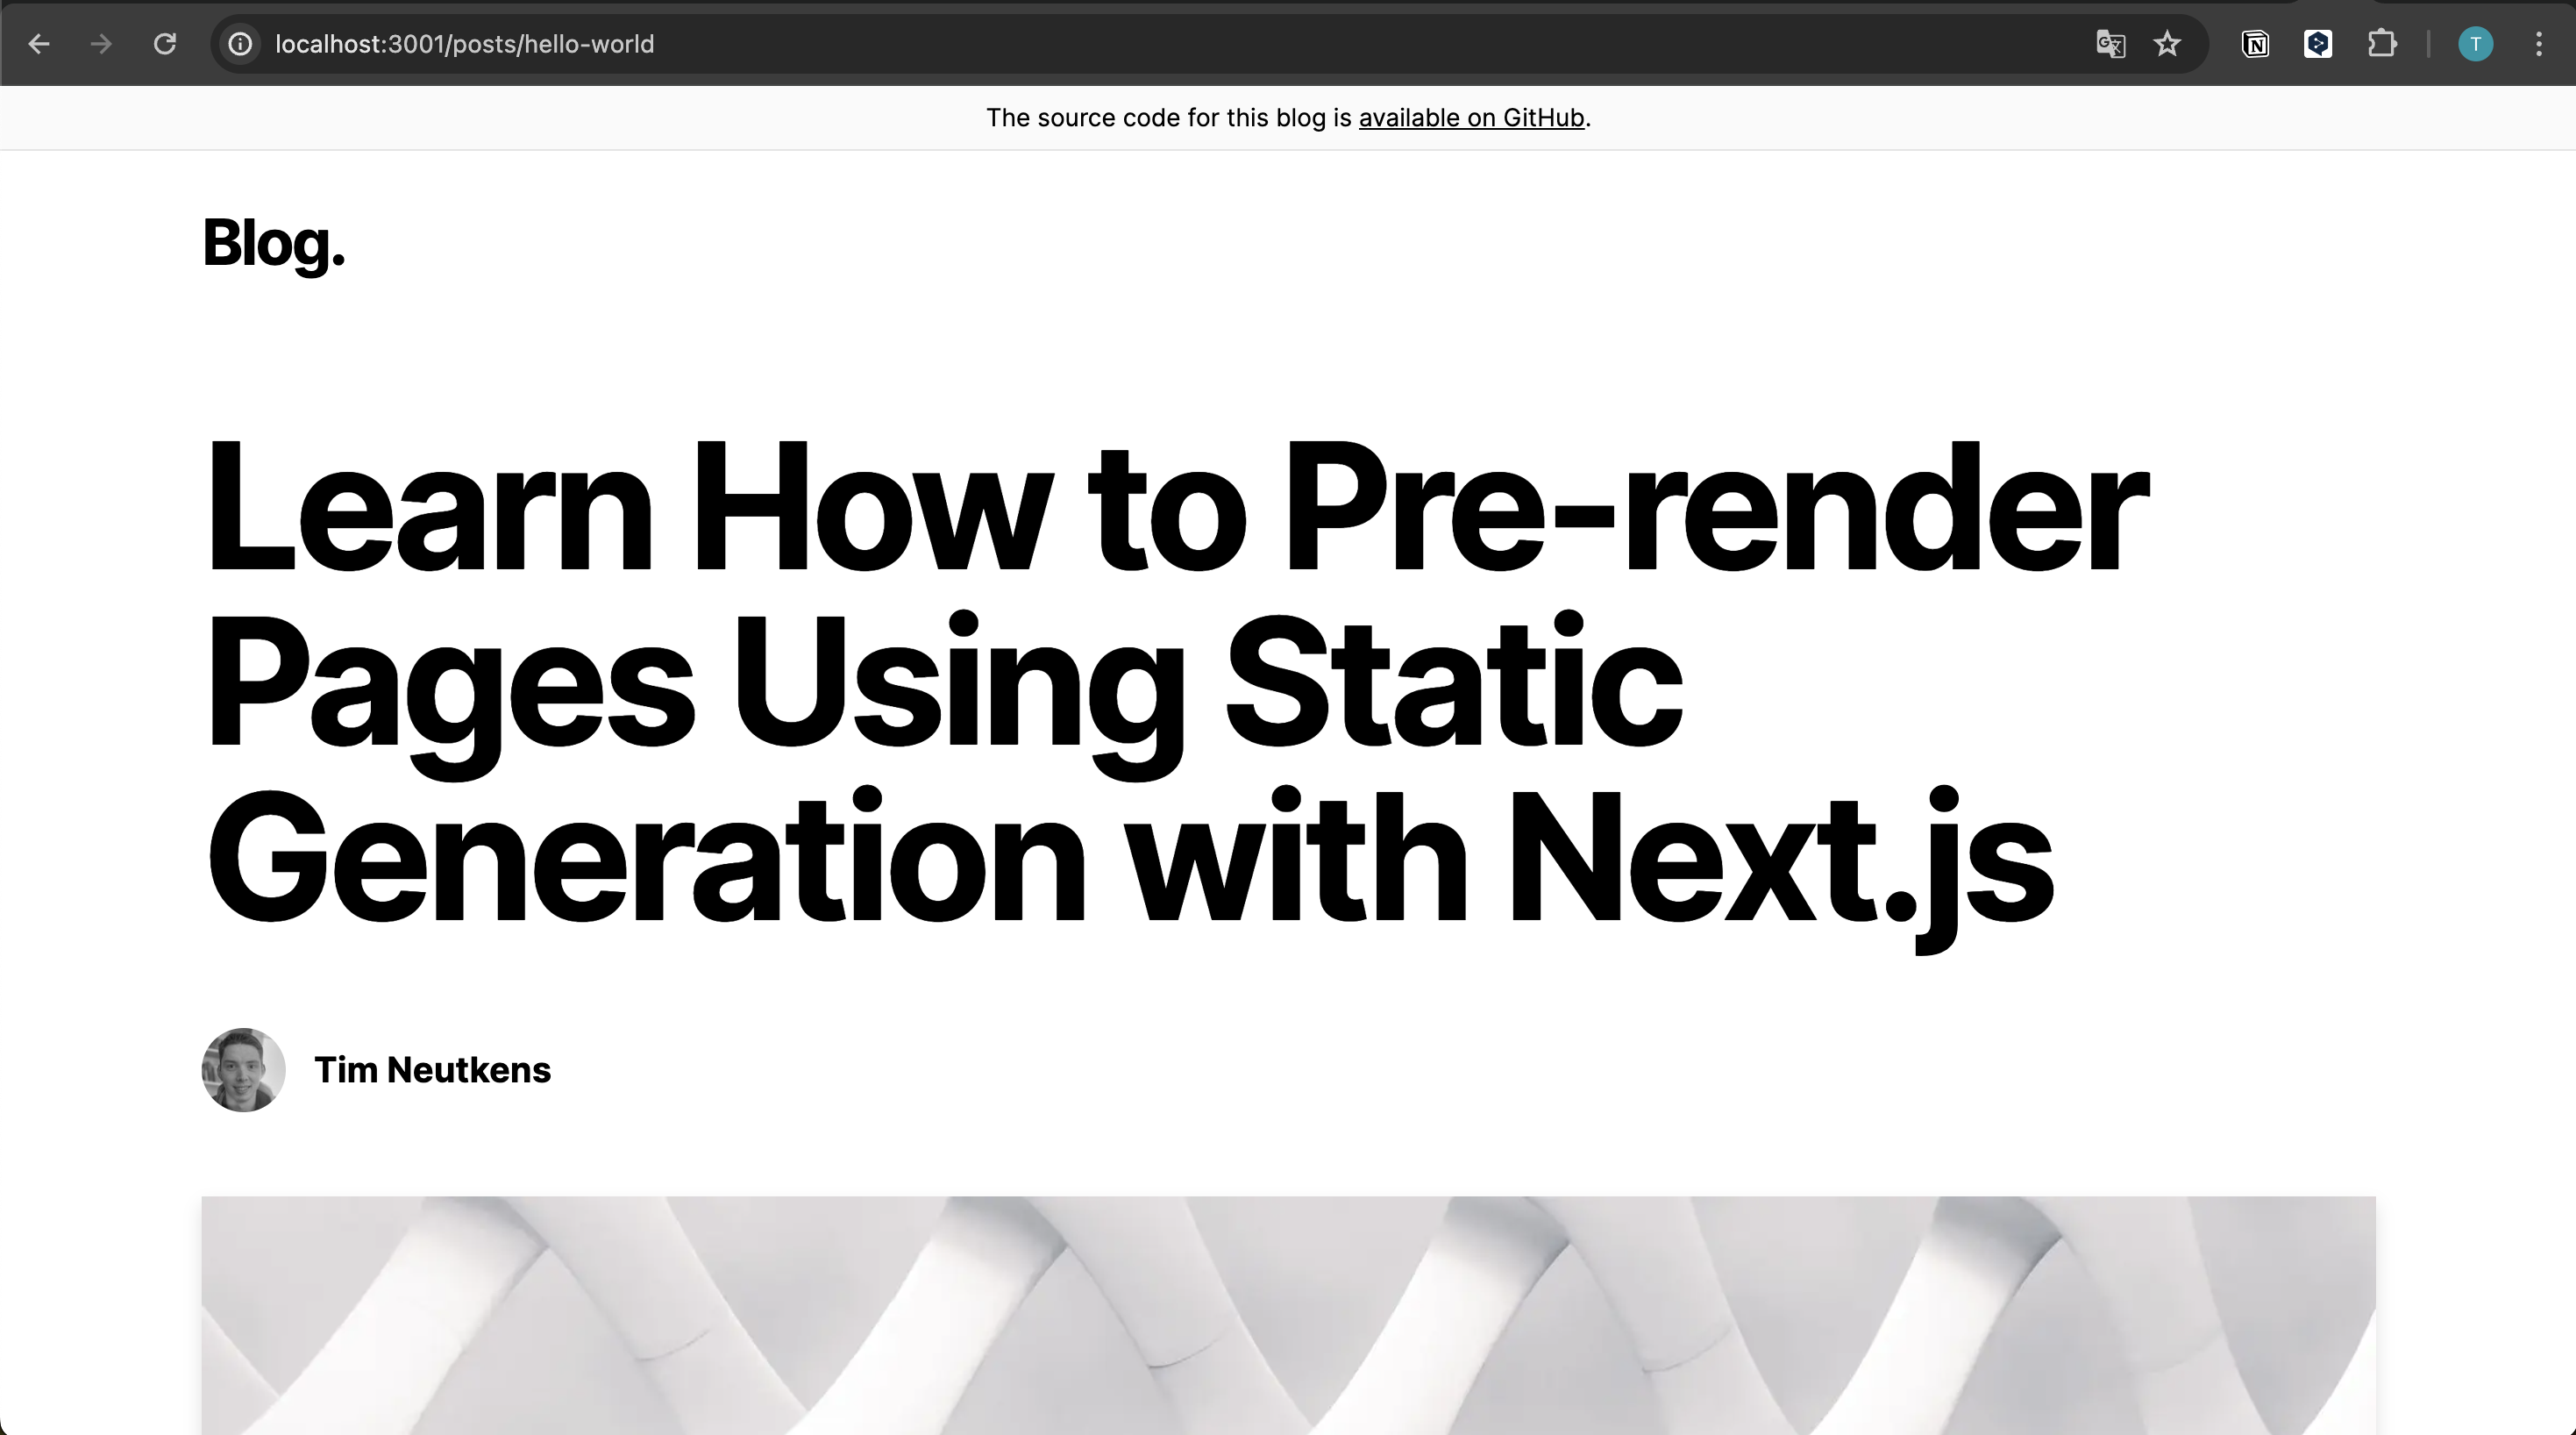Click the "source code for this blog" text

coord(1168,118)
